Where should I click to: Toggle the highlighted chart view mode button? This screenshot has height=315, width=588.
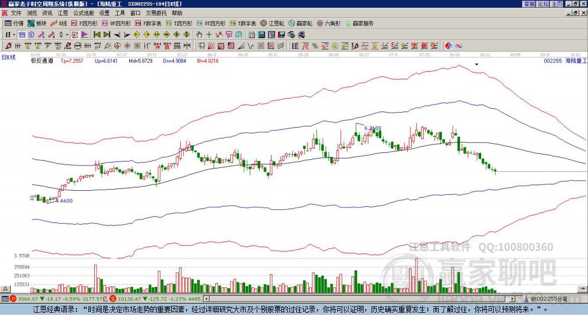[22, 34]
